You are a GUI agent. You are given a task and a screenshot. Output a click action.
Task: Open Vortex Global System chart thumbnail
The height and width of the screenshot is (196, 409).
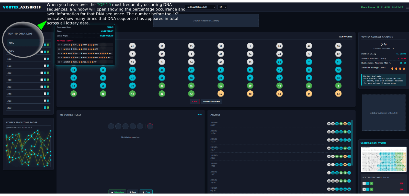383,159
